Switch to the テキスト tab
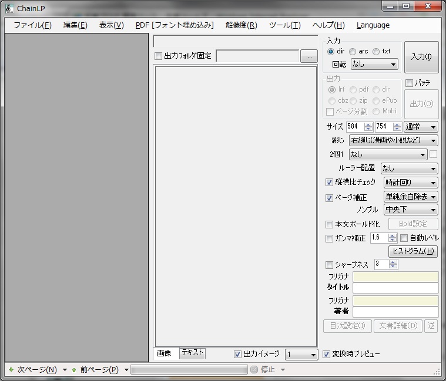Screen dimensions: 446x381 pyautogui.click(x=193, y=353)
